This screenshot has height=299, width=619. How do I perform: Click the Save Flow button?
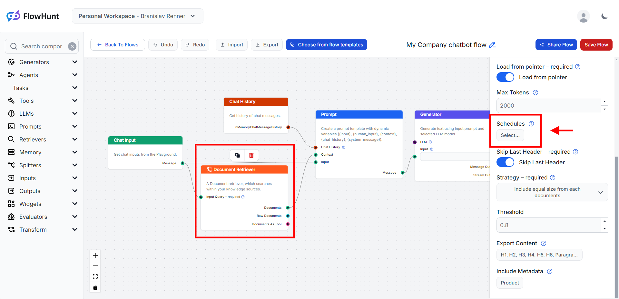[x=596, y=45]
